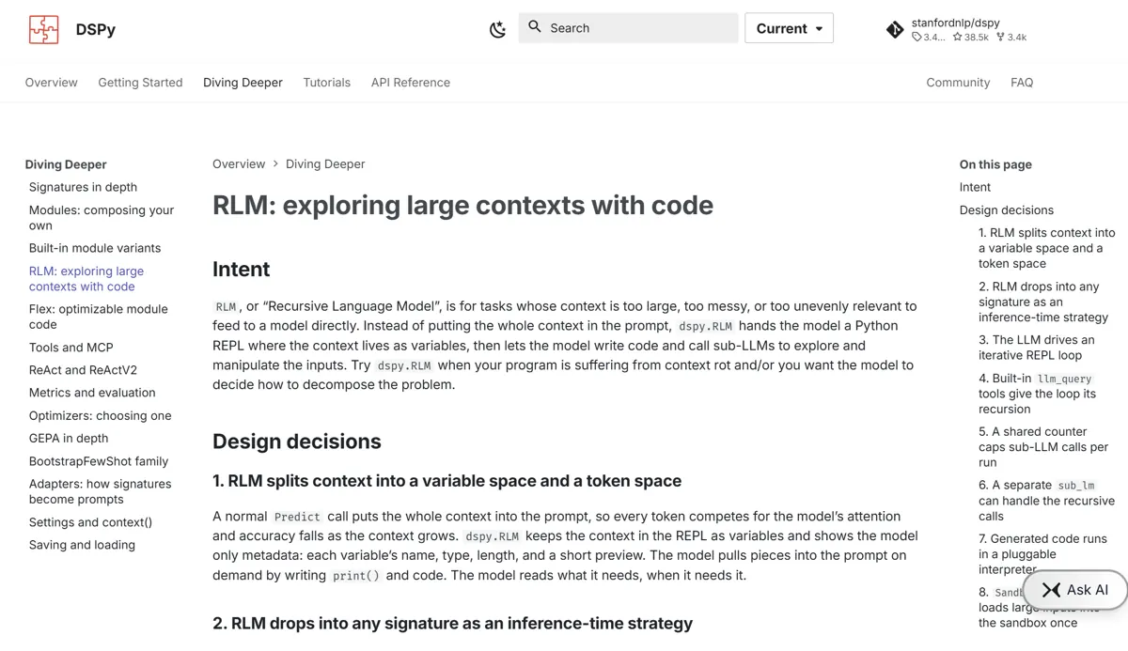The width and height of the screenshot is (1128, 651).
Task: Select RLM: exploring large contexts sidebar link
Action: [86, 279]
